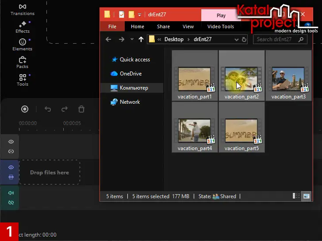Switch to the Home ribbon tab
Viewport: 322px width, 241px height.
138,26
